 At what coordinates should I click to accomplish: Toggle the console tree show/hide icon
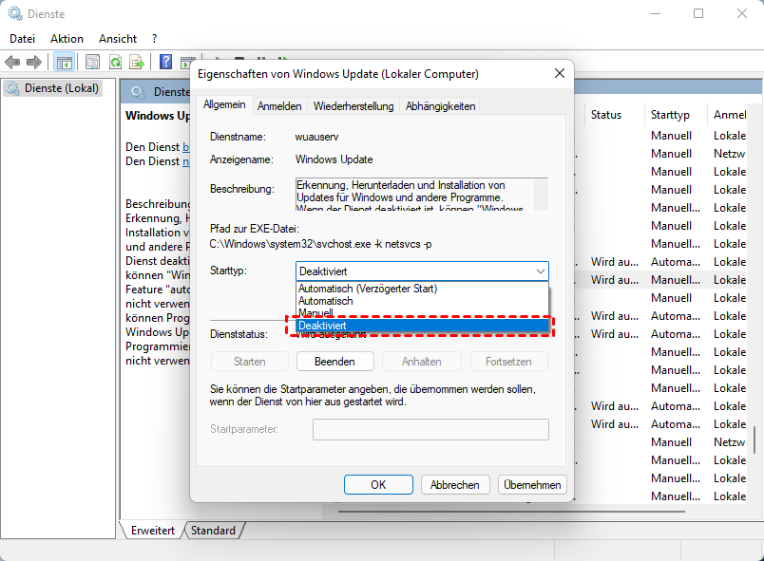(x=65, y=63)
